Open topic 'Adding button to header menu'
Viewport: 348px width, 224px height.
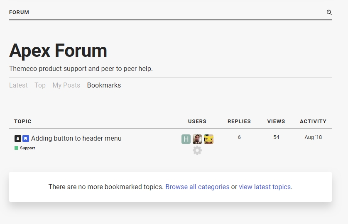pyautogui.click(x=76, y=139)
